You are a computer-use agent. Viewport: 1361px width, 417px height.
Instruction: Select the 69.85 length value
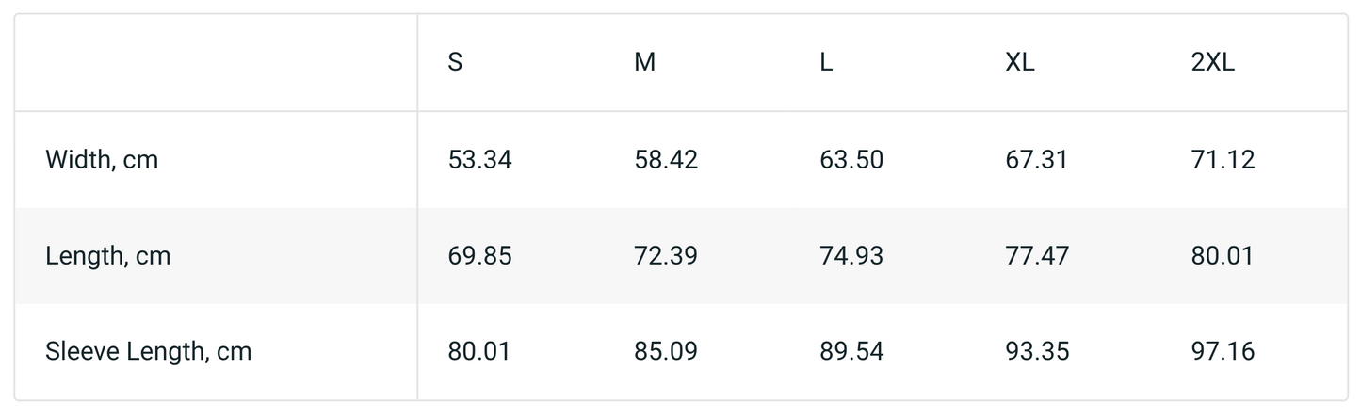click(480, 256)
